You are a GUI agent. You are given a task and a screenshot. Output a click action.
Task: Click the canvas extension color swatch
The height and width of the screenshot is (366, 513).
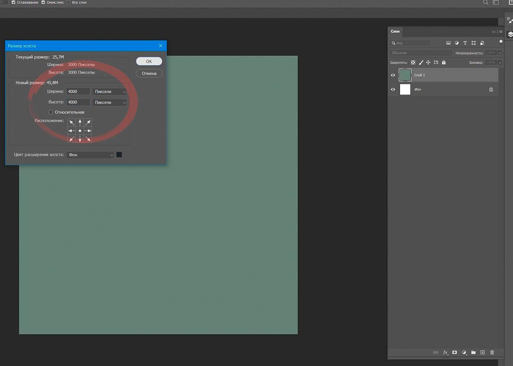click(x=119, y=155)
